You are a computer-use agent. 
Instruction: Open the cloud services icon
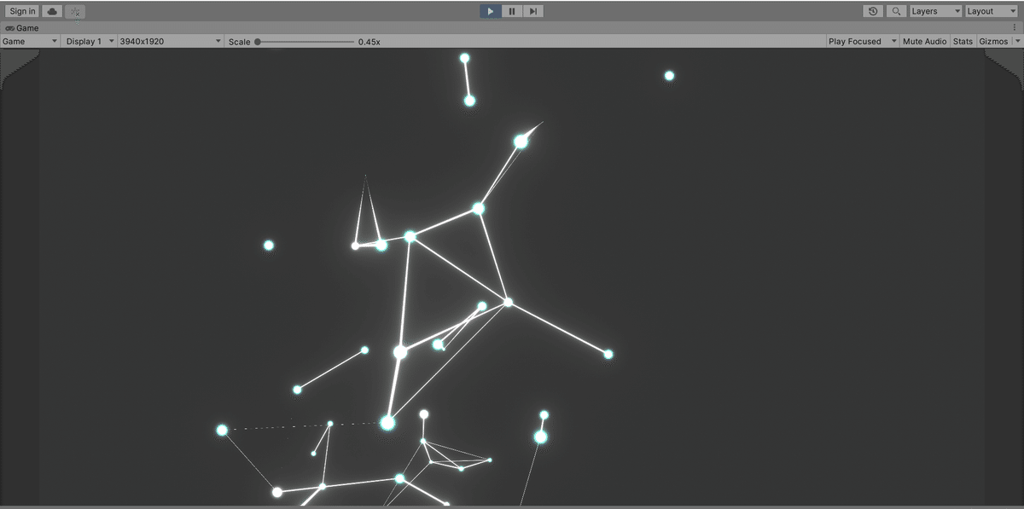(53, 11)
